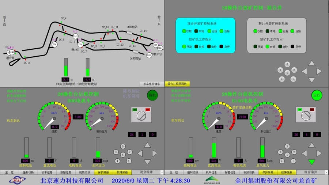329x185 pixels.
Task: Select the X05 node near 卸载平台
Action: click(x=149, y=55)
